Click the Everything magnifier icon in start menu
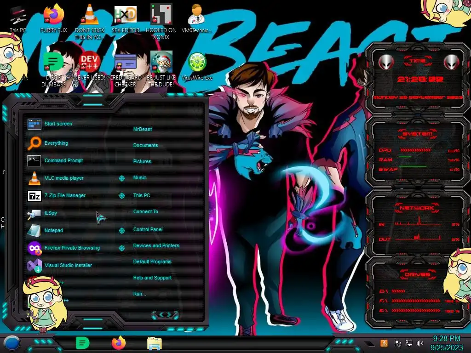The height and width of the screenshot is (353, 471). point(34,143)
